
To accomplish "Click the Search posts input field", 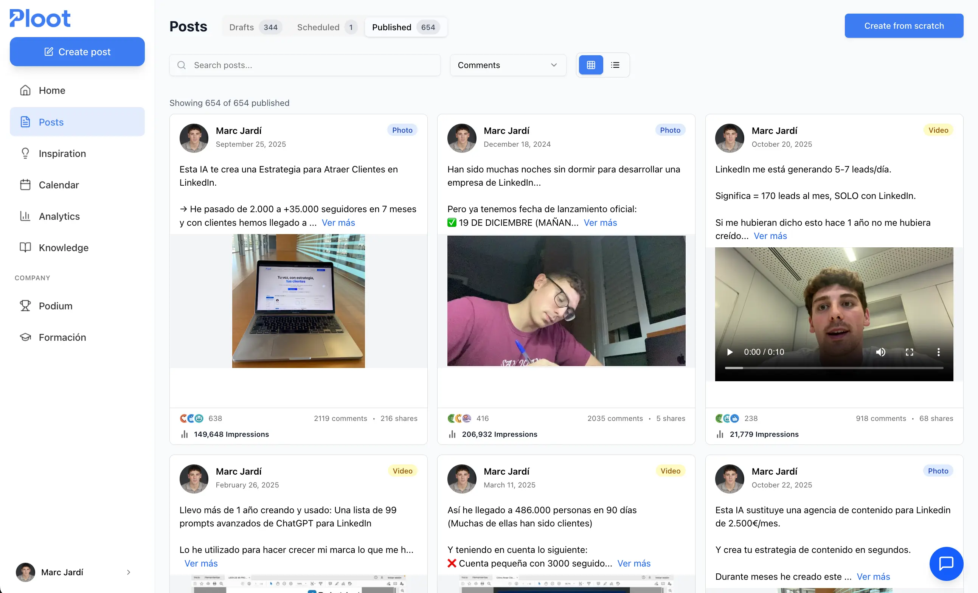I will [305, 65].
